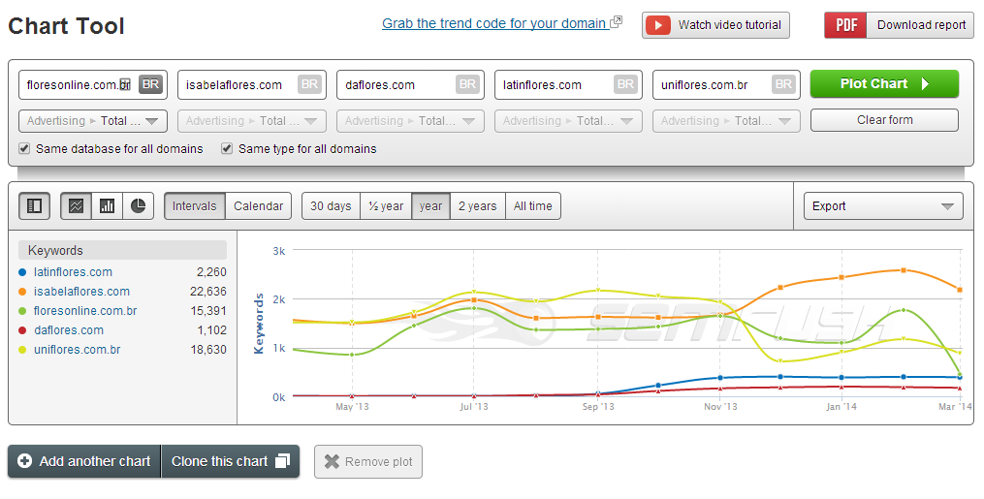The height and width of the screenshot is (499, 984).
Task: Expand Advertising dropdown under uniflores.com.br
Action: (x=726, y=121)
